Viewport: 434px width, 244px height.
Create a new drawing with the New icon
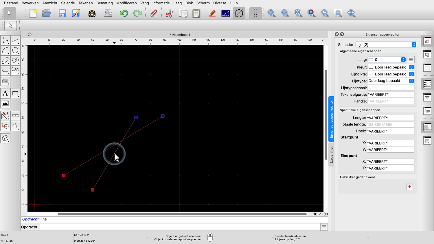pyautogui.click(x=33, y=13)
